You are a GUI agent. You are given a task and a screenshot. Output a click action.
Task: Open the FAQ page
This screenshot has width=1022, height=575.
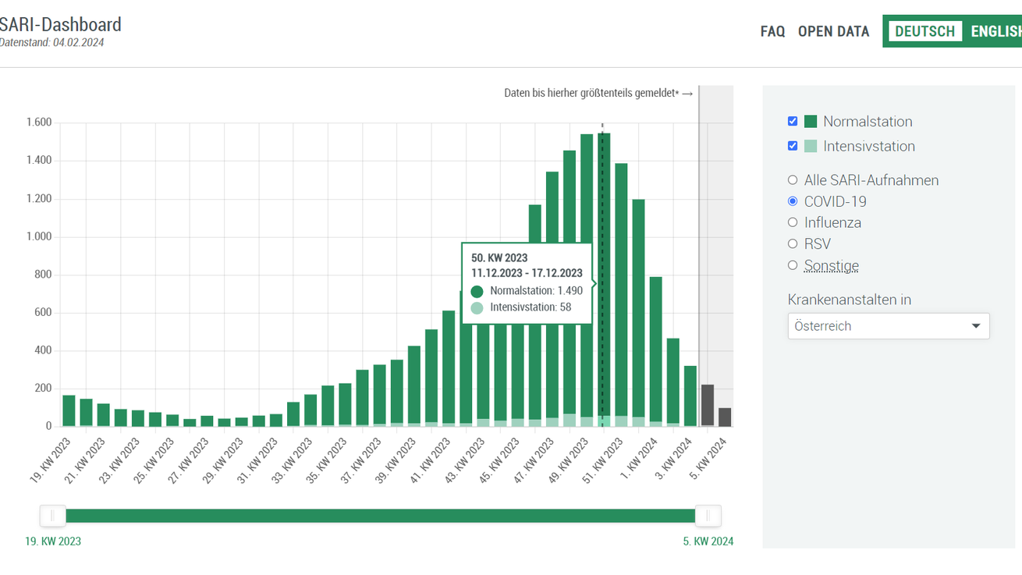point(772,31)
